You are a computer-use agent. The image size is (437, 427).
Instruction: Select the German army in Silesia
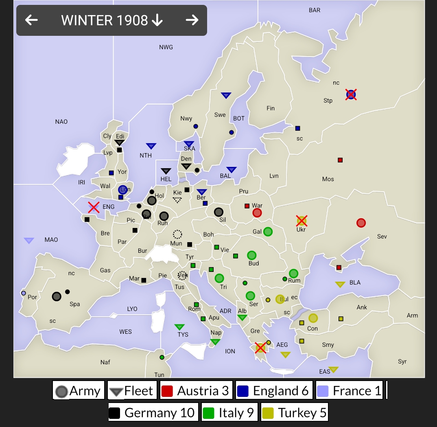218,212
